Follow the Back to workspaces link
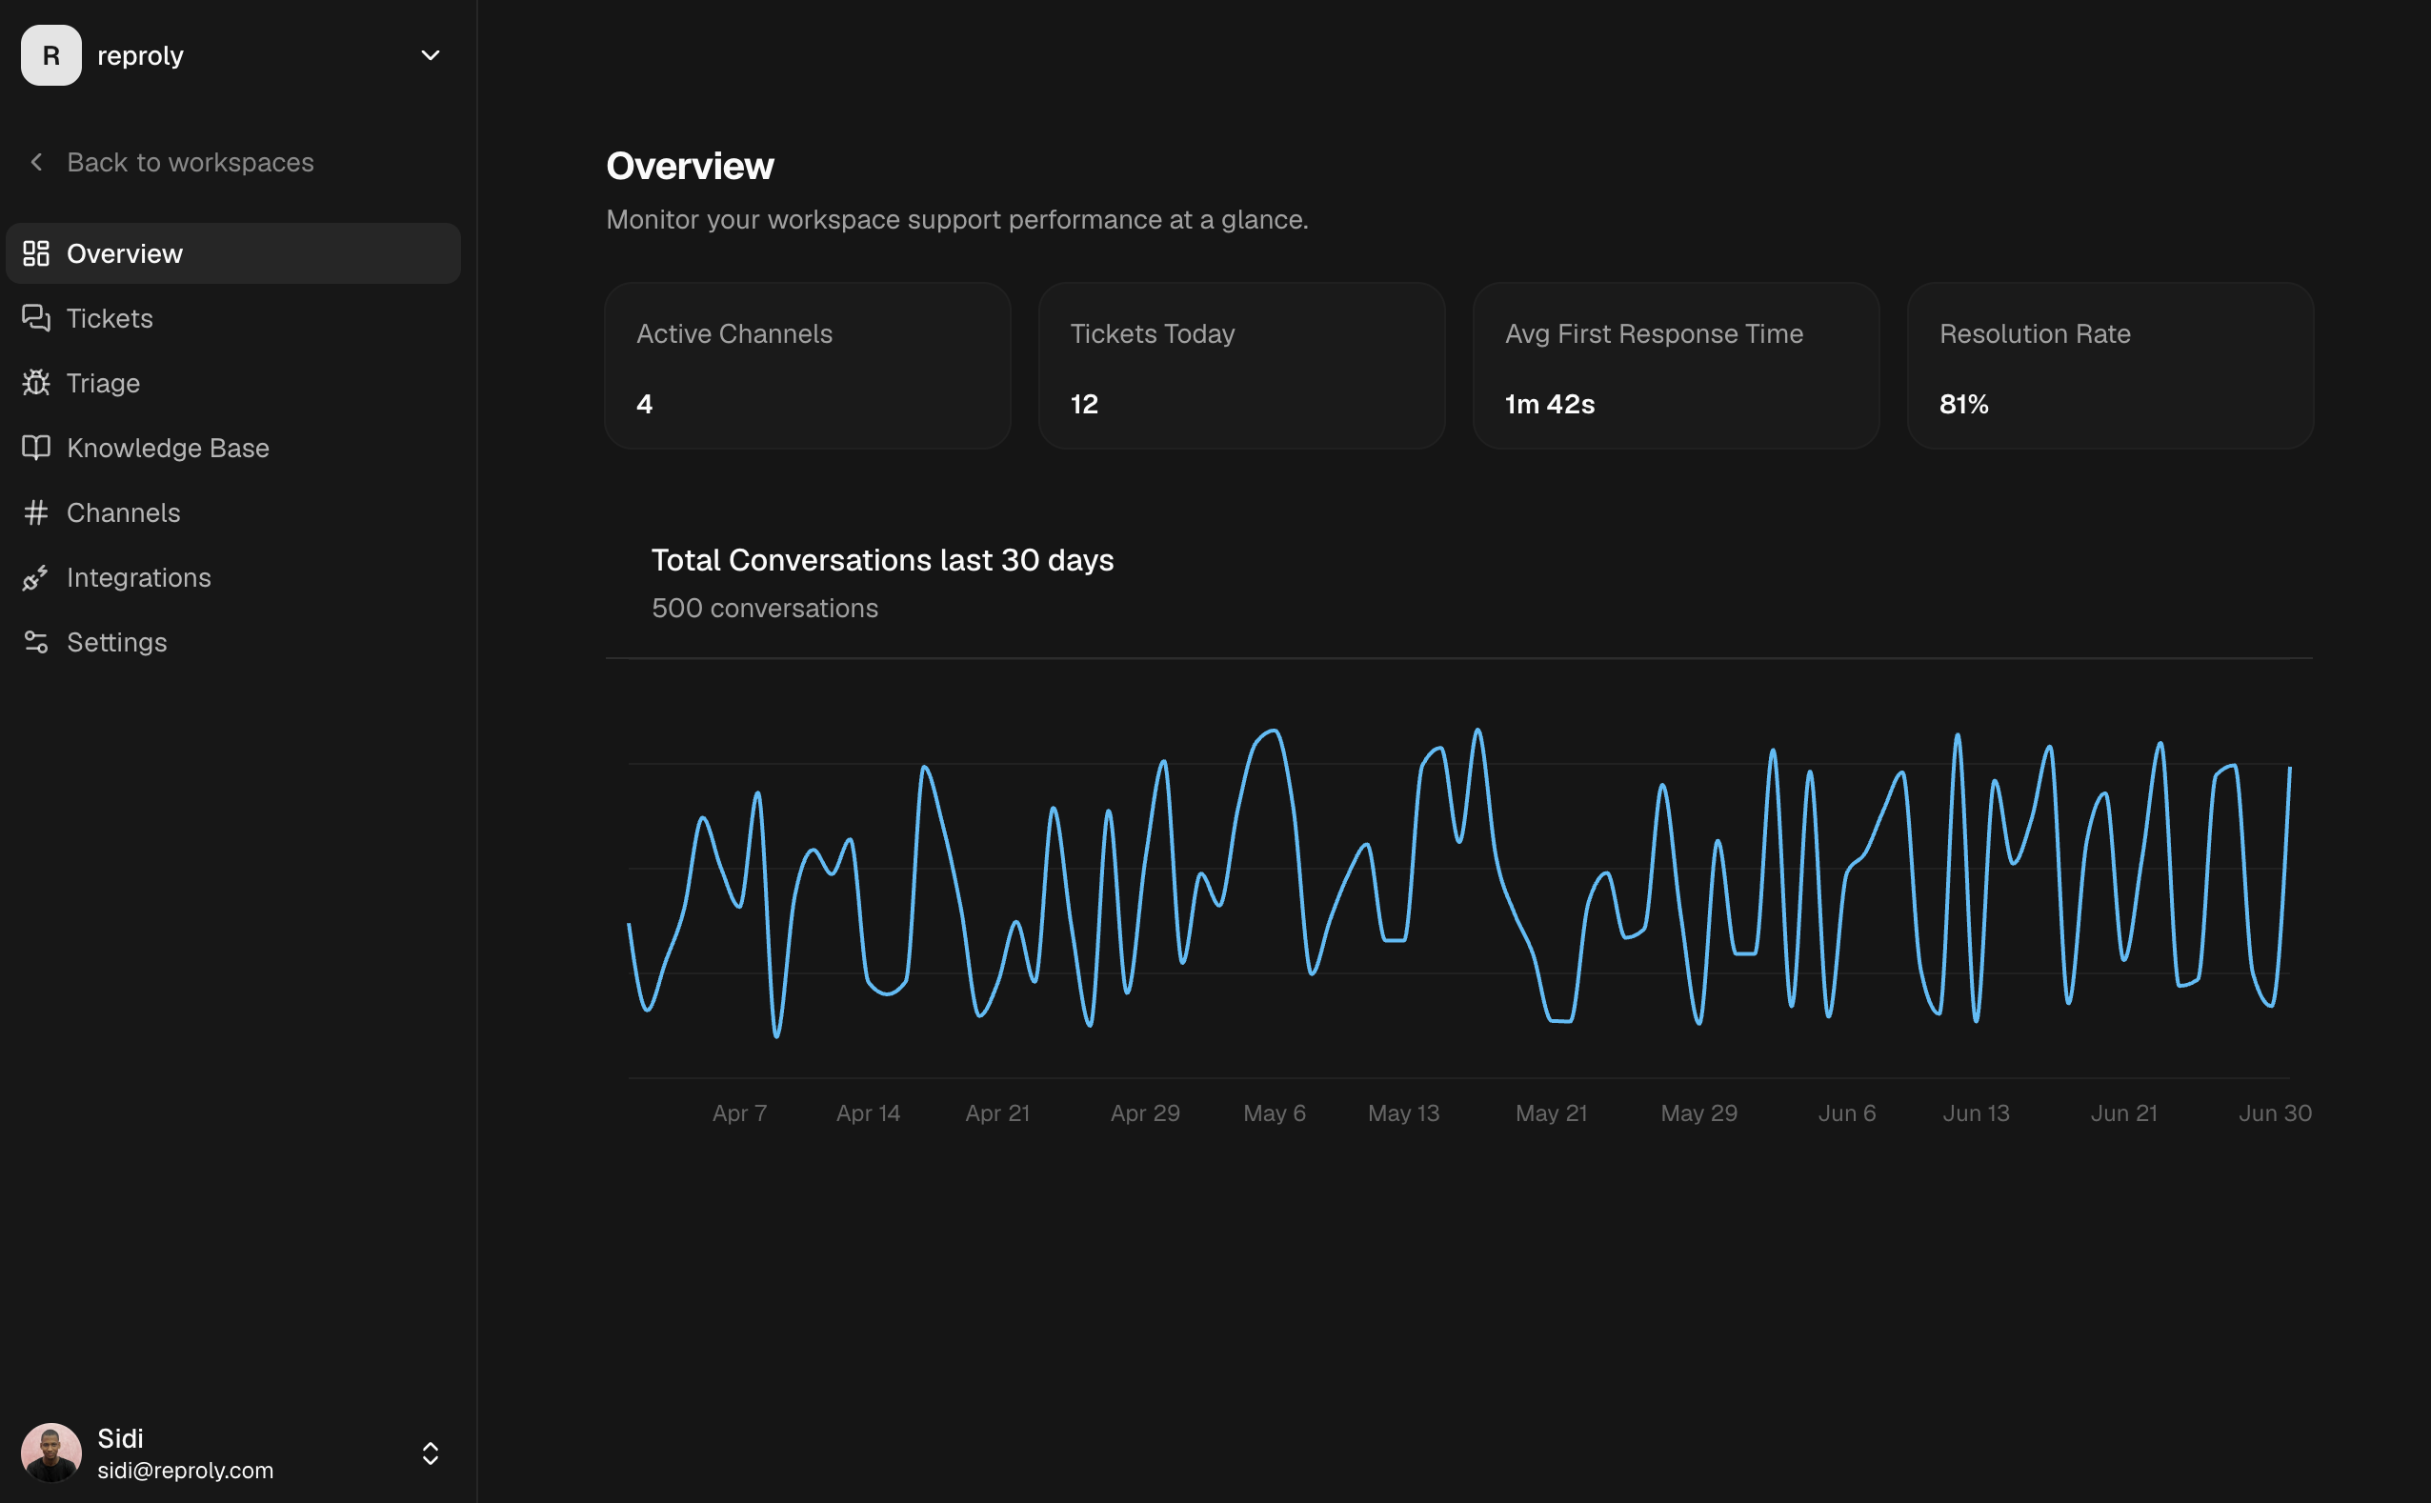Screen dimensions: 2431x1503 (190, 162)
